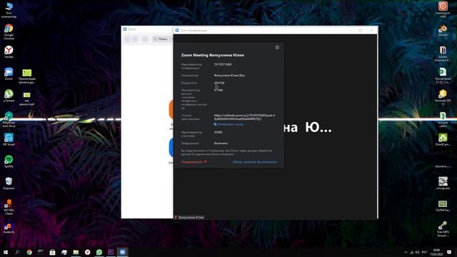This screenshot has height=257, width=457.
Task: Click the red report link
Action: click(x=194, y=162)
